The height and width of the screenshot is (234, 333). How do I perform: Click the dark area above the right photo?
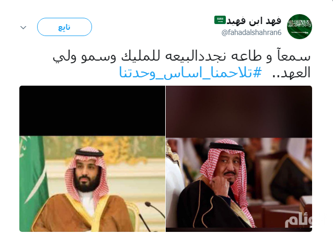tap(239, 112)
